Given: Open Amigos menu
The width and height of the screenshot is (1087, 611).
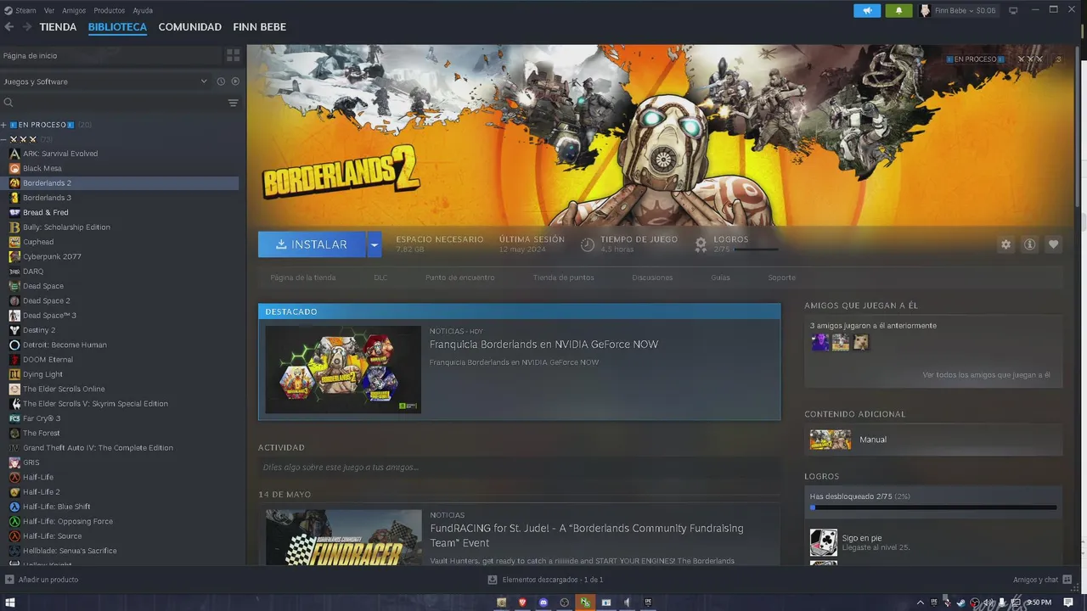Looking at the screenshot, I should (74, 10).
